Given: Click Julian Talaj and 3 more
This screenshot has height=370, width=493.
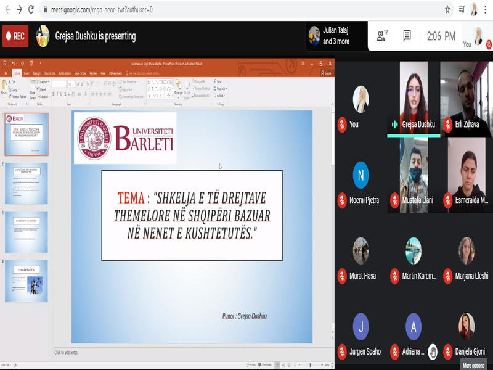Looking at the screenshot, I should click(x=336, y=36).
